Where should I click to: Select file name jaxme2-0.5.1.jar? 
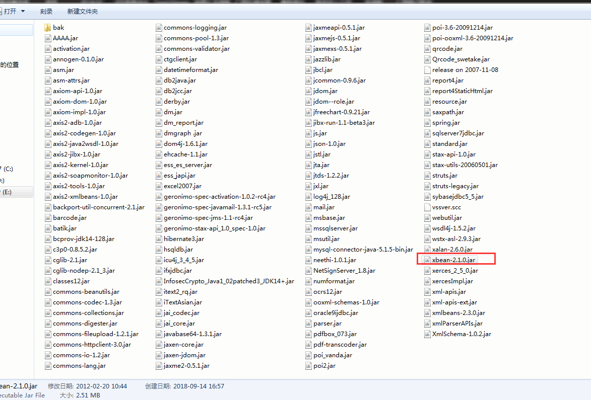(186, 365)
